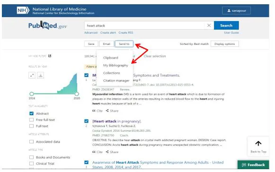Click the PMID 27882750 text
275x172 pixels.
click(103, 136)
